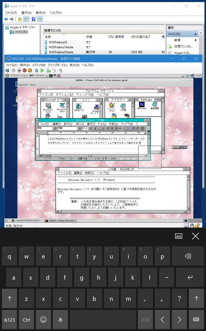Click the Turn Off (stop) icon in VM toolbar

tap(19, 70)
